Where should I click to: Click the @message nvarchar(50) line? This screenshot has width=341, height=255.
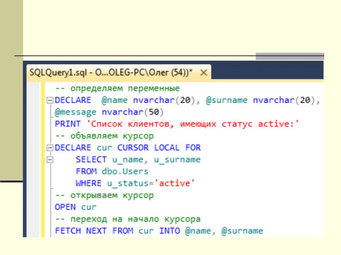coord(109,112)
